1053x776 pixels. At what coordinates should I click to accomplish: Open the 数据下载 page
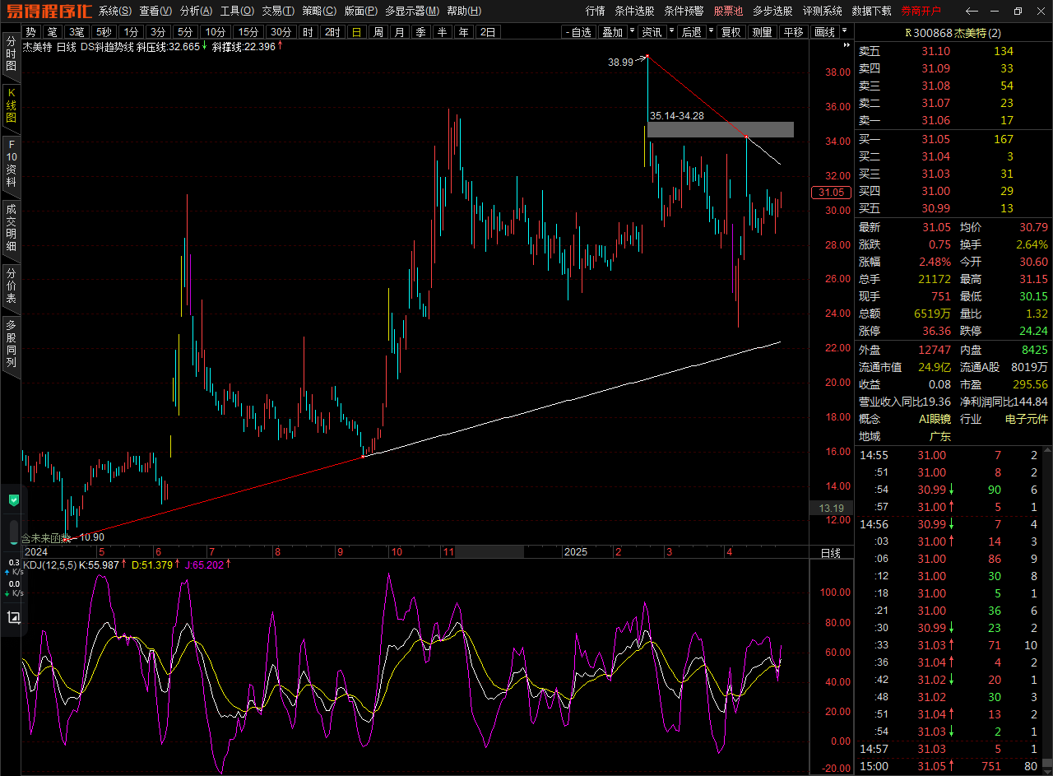click(x=871, y=11)
